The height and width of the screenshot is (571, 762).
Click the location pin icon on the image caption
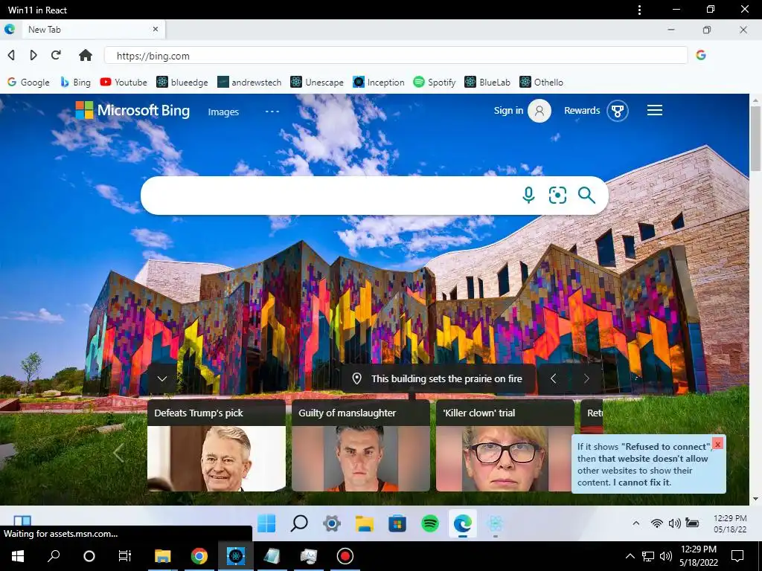pyautogui.click(x=356, y=378)
